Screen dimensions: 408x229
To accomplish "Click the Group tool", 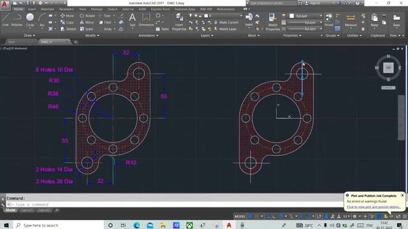I will [329, 20].
